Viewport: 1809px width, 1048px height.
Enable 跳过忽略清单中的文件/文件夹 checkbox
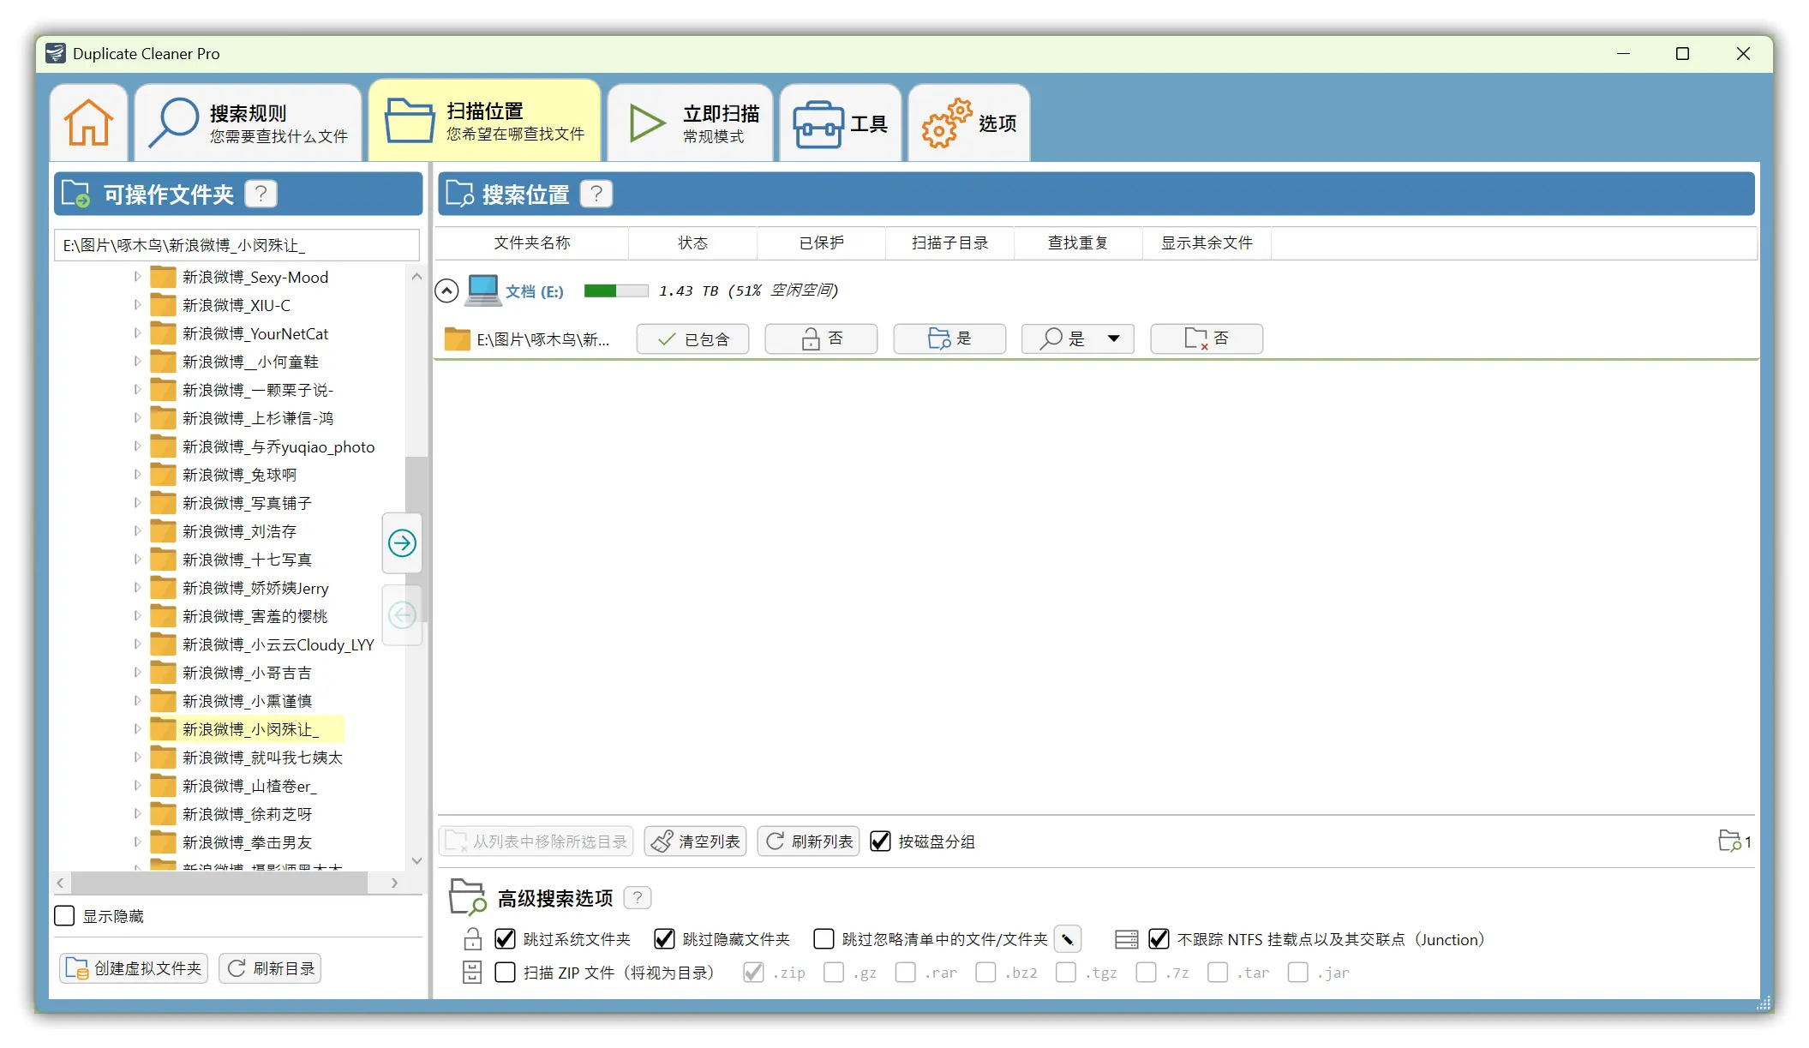click(824, 939)
